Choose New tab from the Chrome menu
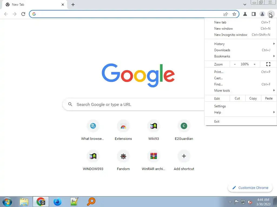This screenshot has height=207, width=277. (240, 22)
